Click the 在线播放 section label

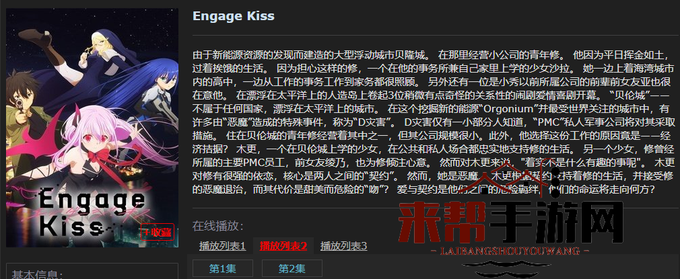coord(218,226)
